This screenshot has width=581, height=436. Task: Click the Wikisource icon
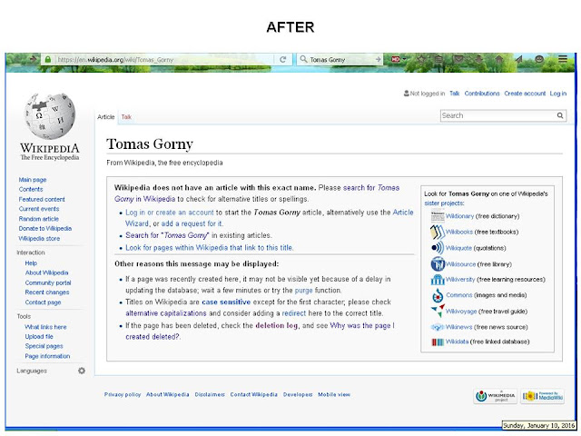438,264
